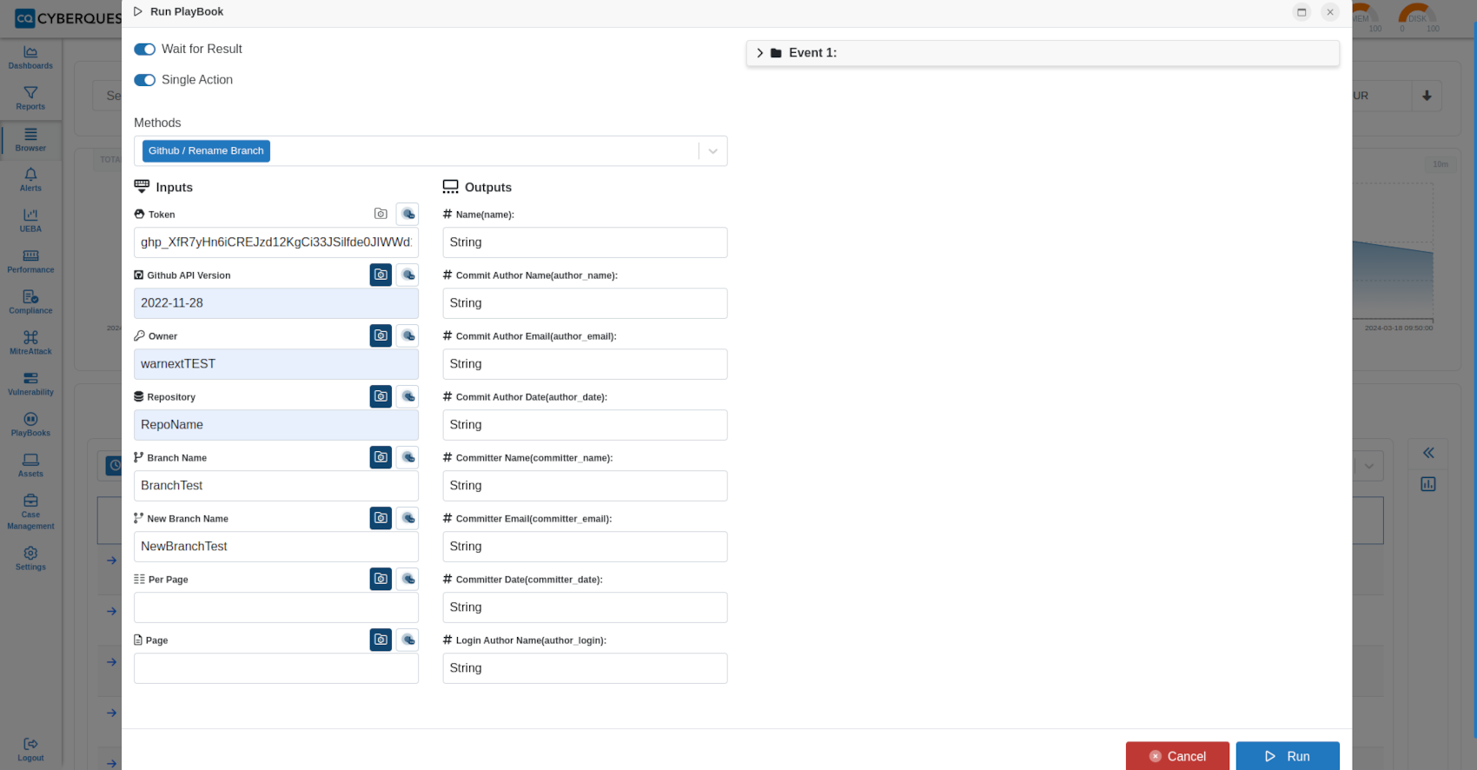Toggle the Single Action switch
The width and height of the screenshot is (1477, 770).
[144, 80]
